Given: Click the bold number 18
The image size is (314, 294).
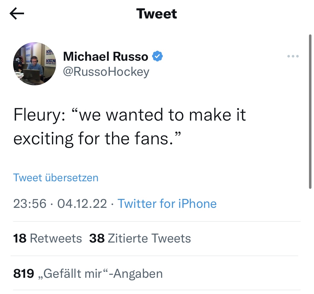Looking at the screenshot, I should tap(20, 239).
